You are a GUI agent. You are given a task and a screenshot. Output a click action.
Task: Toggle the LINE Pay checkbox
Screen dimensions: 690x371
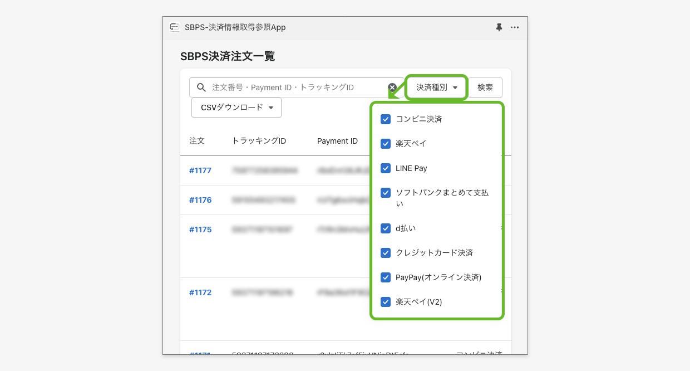386,168
